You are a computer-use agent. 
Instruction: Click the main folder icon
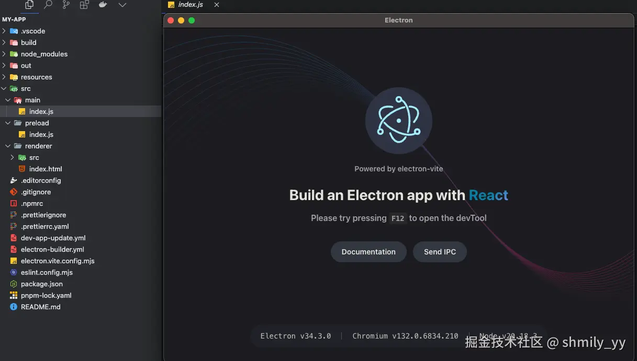(x=18, y=100)
